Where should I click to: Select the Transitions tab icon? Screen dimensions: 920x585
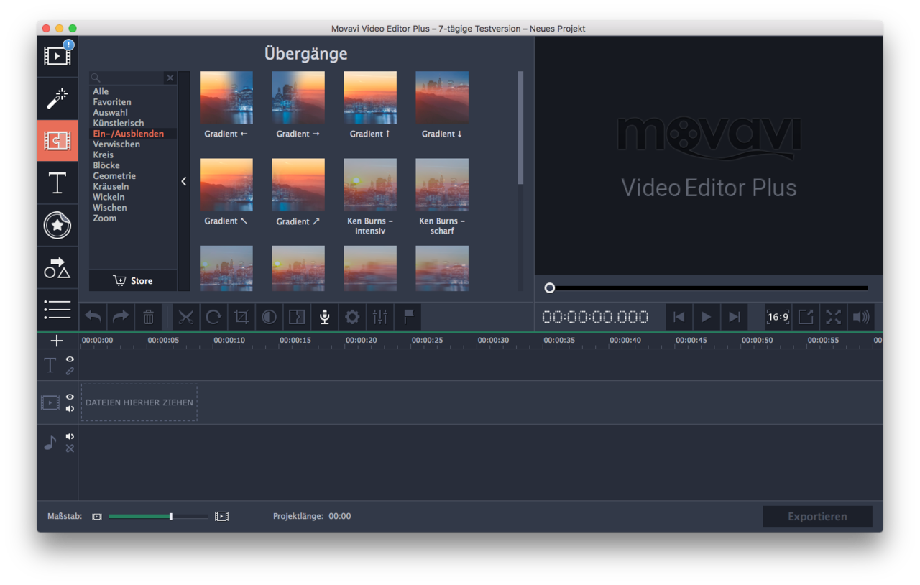[57, 141]
